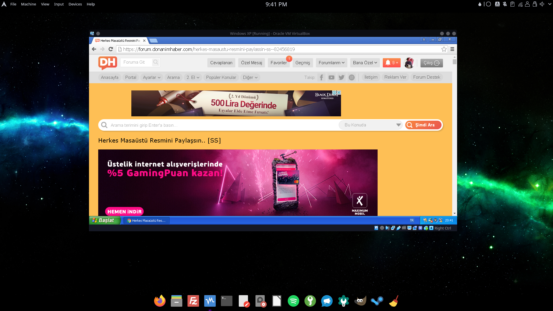Launch FileZilla from the dock
This screenshot has width=553, height=311.
pos(193,301)
